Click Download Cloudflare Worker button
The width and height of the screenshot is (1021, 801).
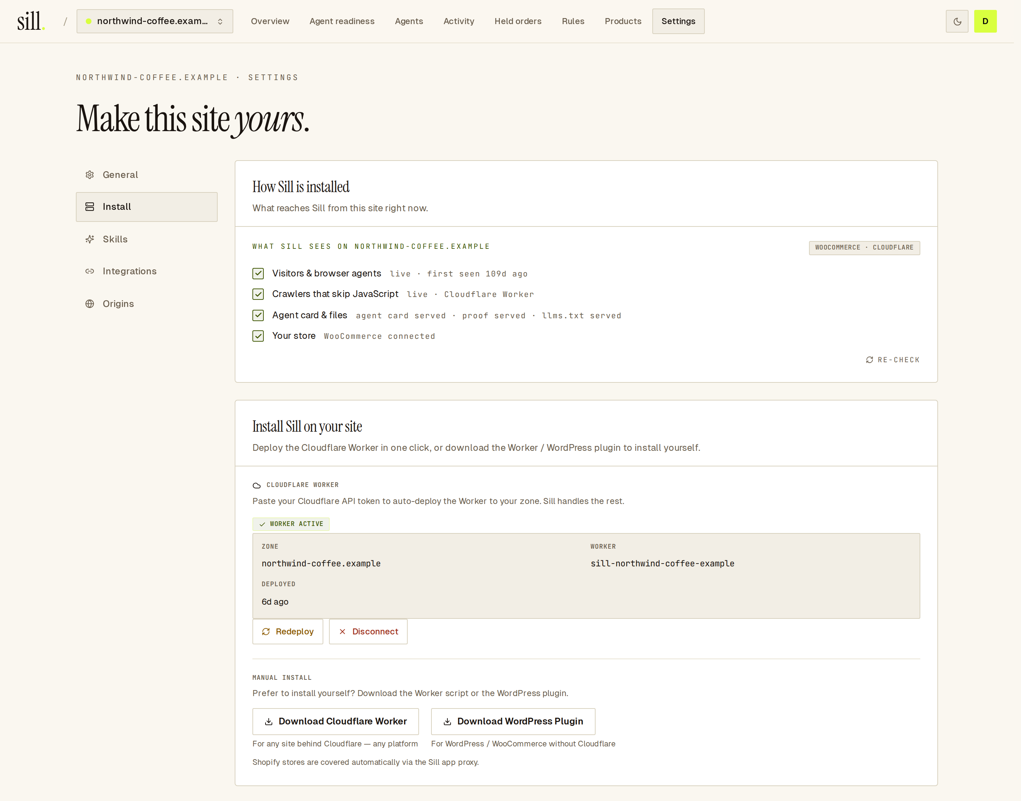[x=335, y=721]
